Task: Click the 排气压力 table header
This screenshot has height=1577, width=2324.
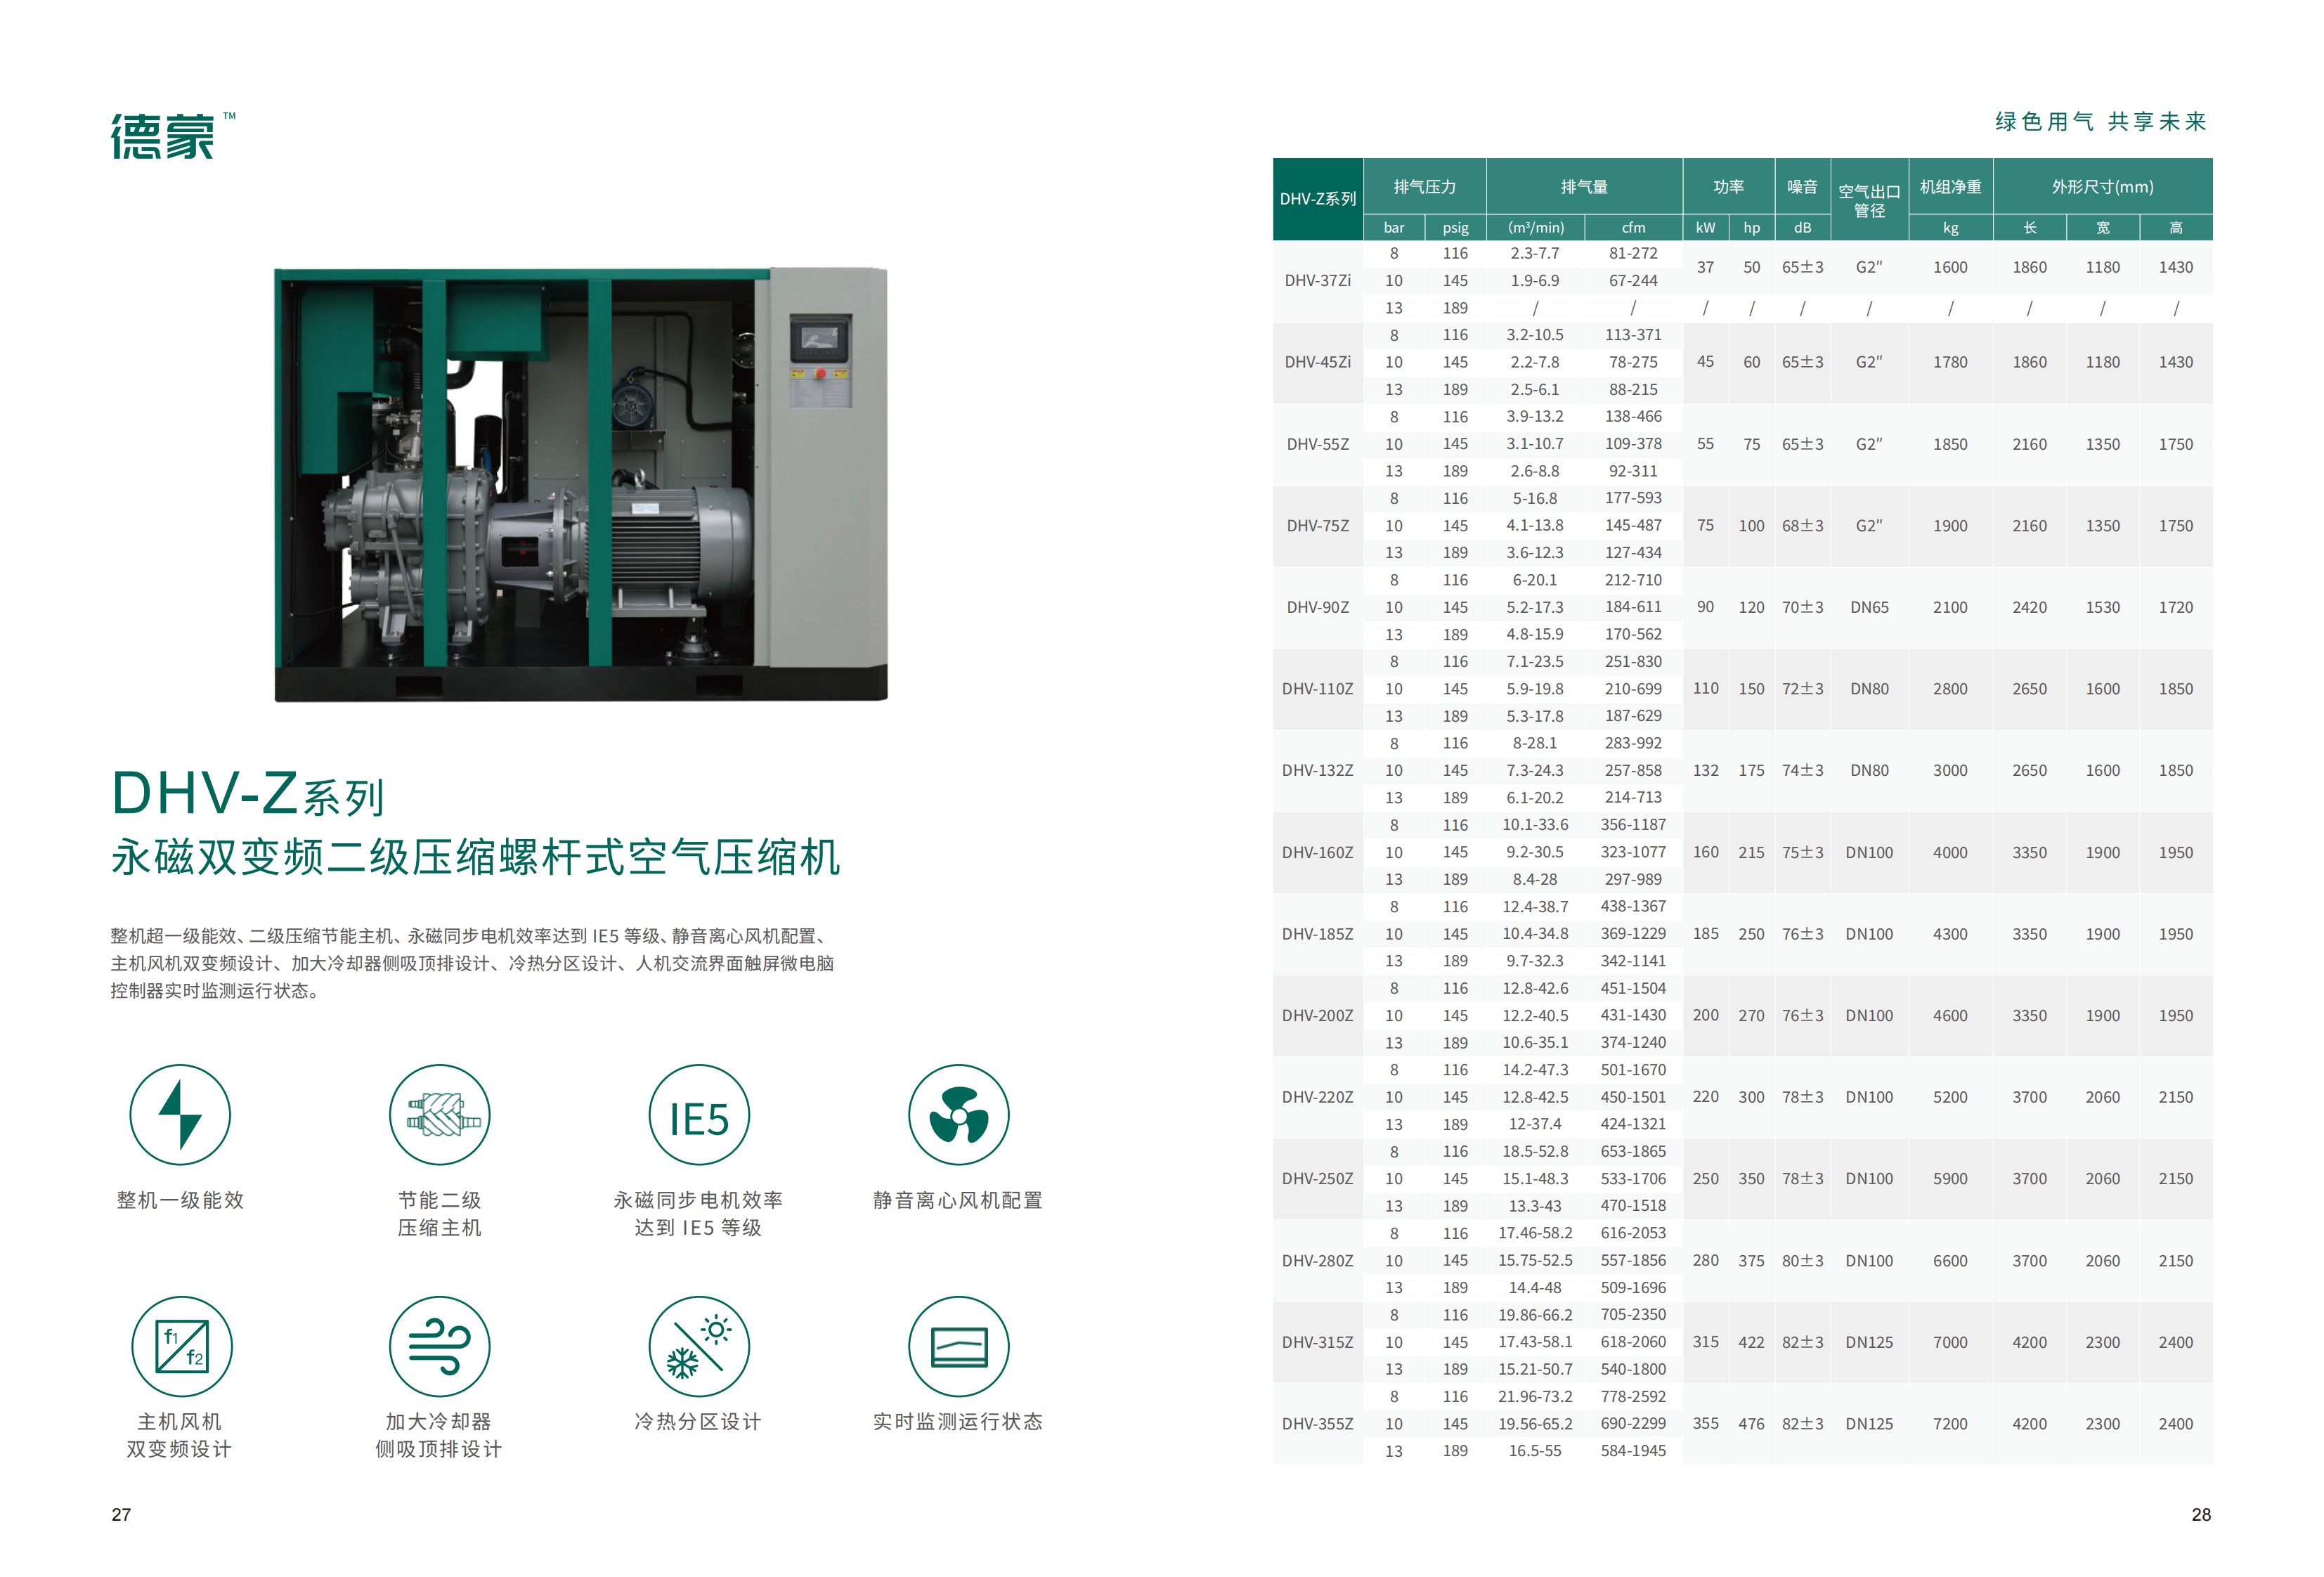Action: pyautogui.click(x=1424, y=186)
